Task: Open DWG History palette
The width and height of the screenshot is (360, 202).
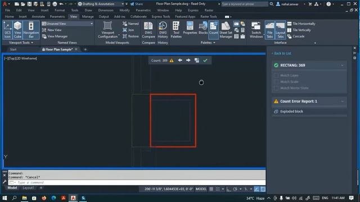Action: click(x=163, y=30)
